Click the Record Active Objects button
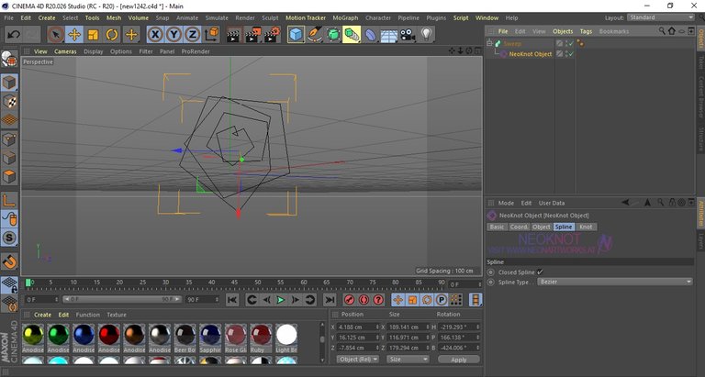The image size is (705, 377). pos(350,300)
